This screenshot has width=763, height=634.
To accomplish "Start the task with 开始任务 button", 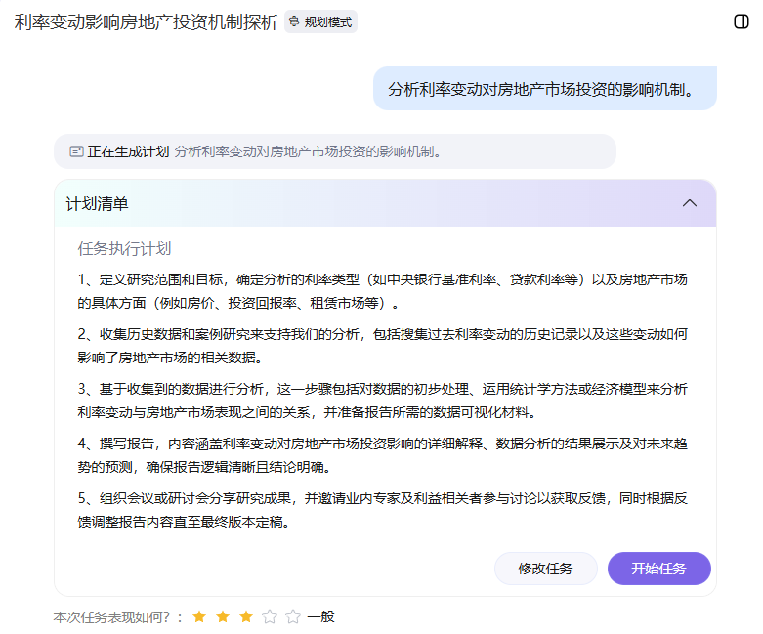I will pyautogui.click(x=658, y=569).
